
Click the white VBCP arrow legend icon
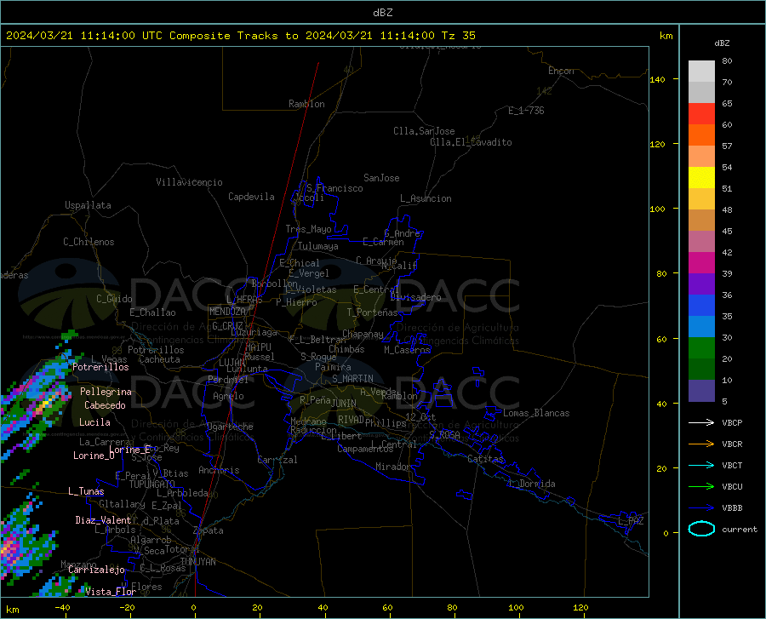point(701,422)
